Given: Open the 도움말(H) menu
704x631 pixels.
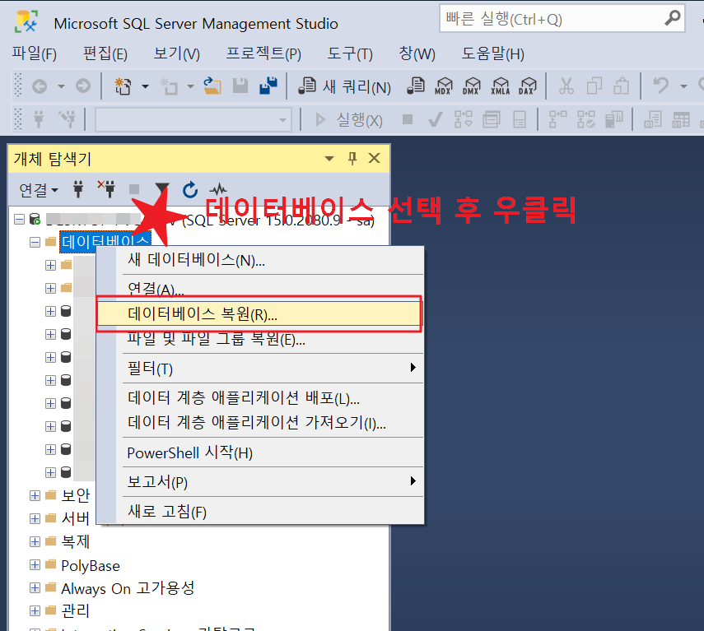Looking at the screenshot, I should click(493, 53).
